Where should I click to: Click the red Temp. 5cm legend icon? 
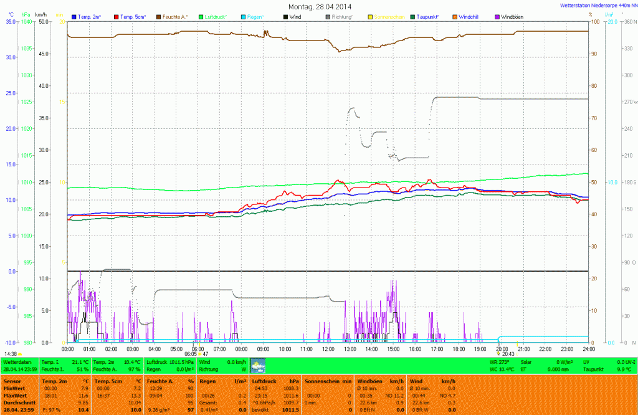116,16
